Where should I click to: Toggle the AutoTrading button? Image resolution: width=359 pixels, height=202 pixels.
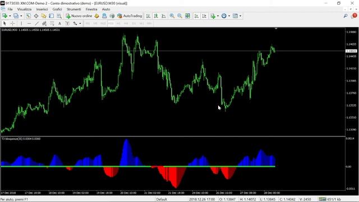(130, 16)
